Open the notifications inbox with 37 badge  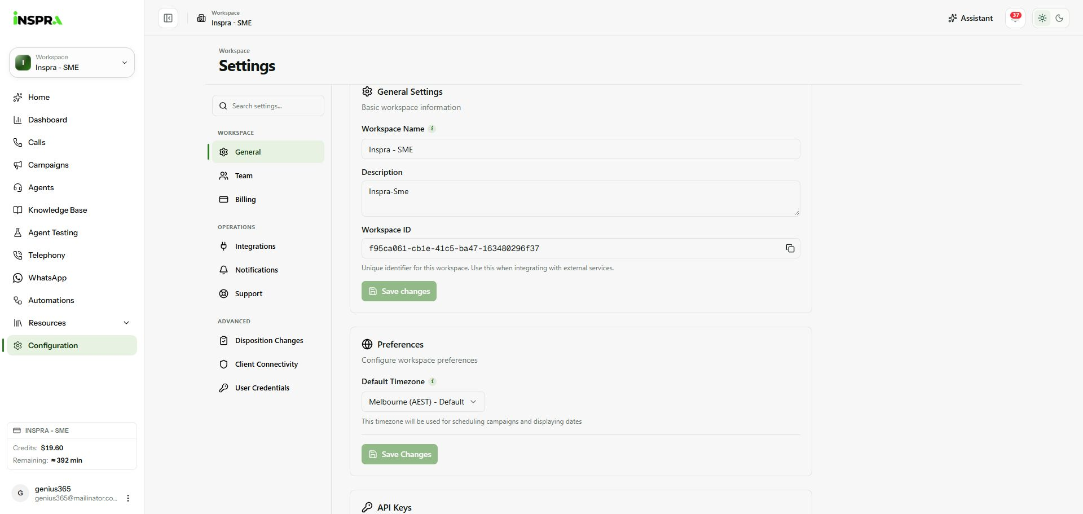click(1015, 18)
